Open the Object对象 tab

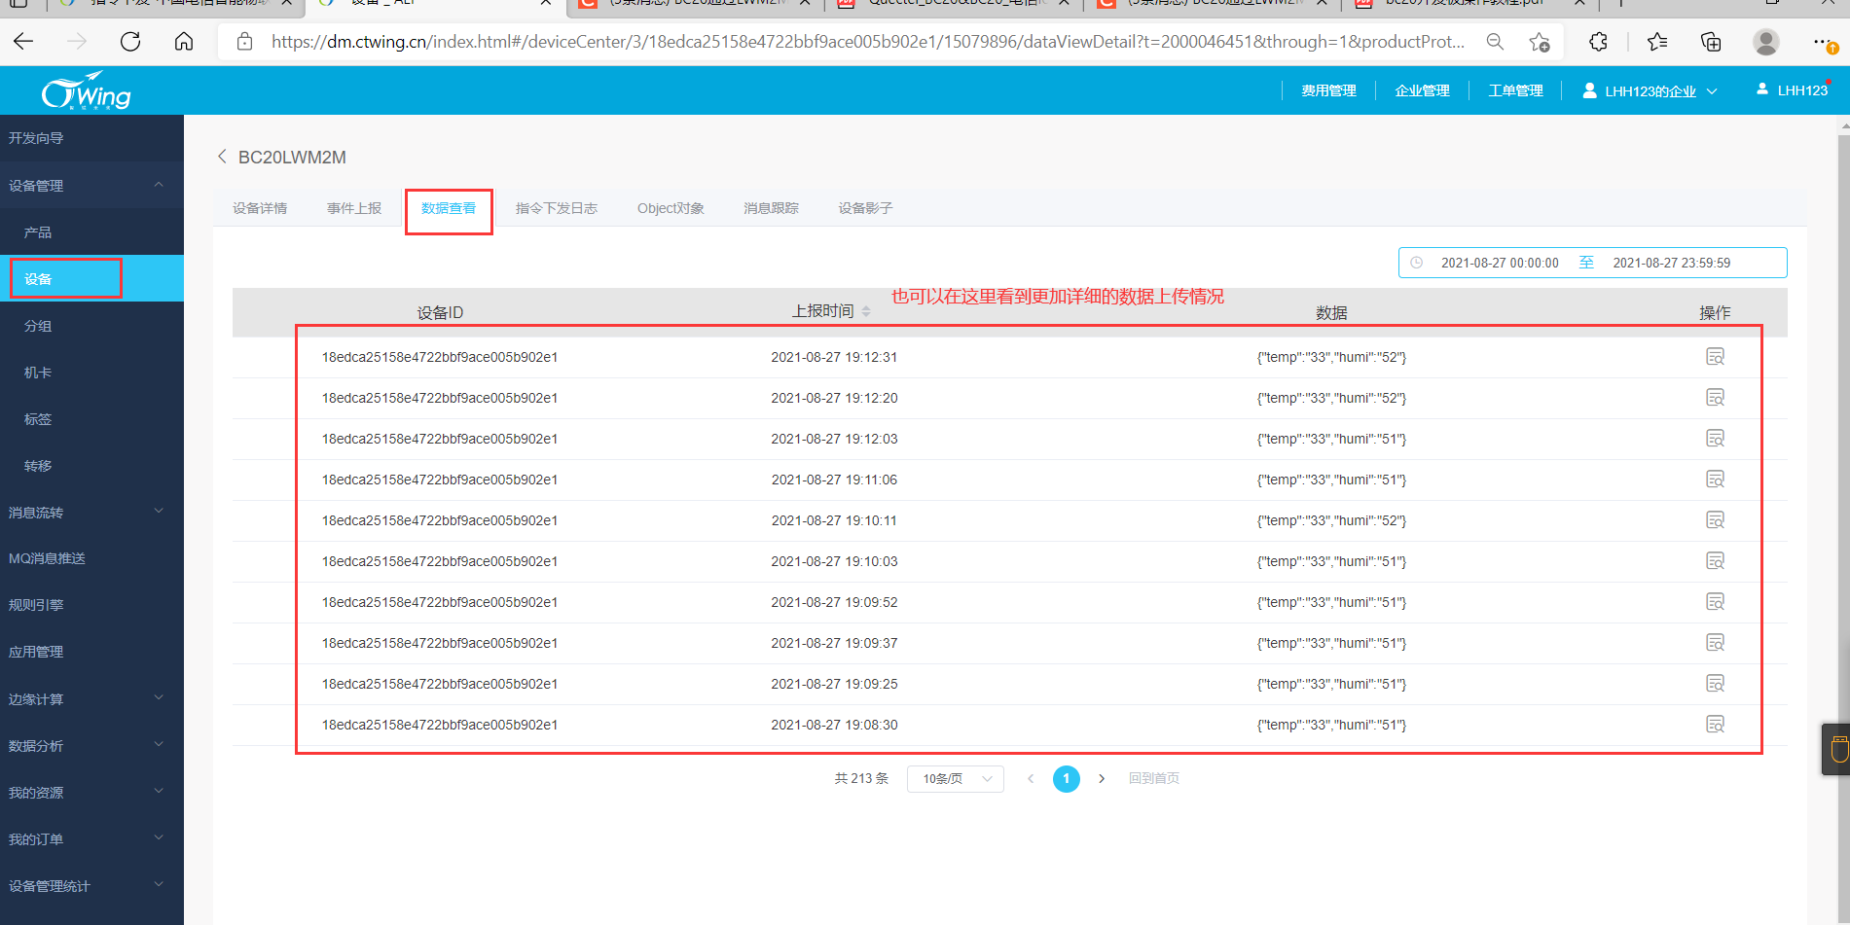[x=671, y=208]
